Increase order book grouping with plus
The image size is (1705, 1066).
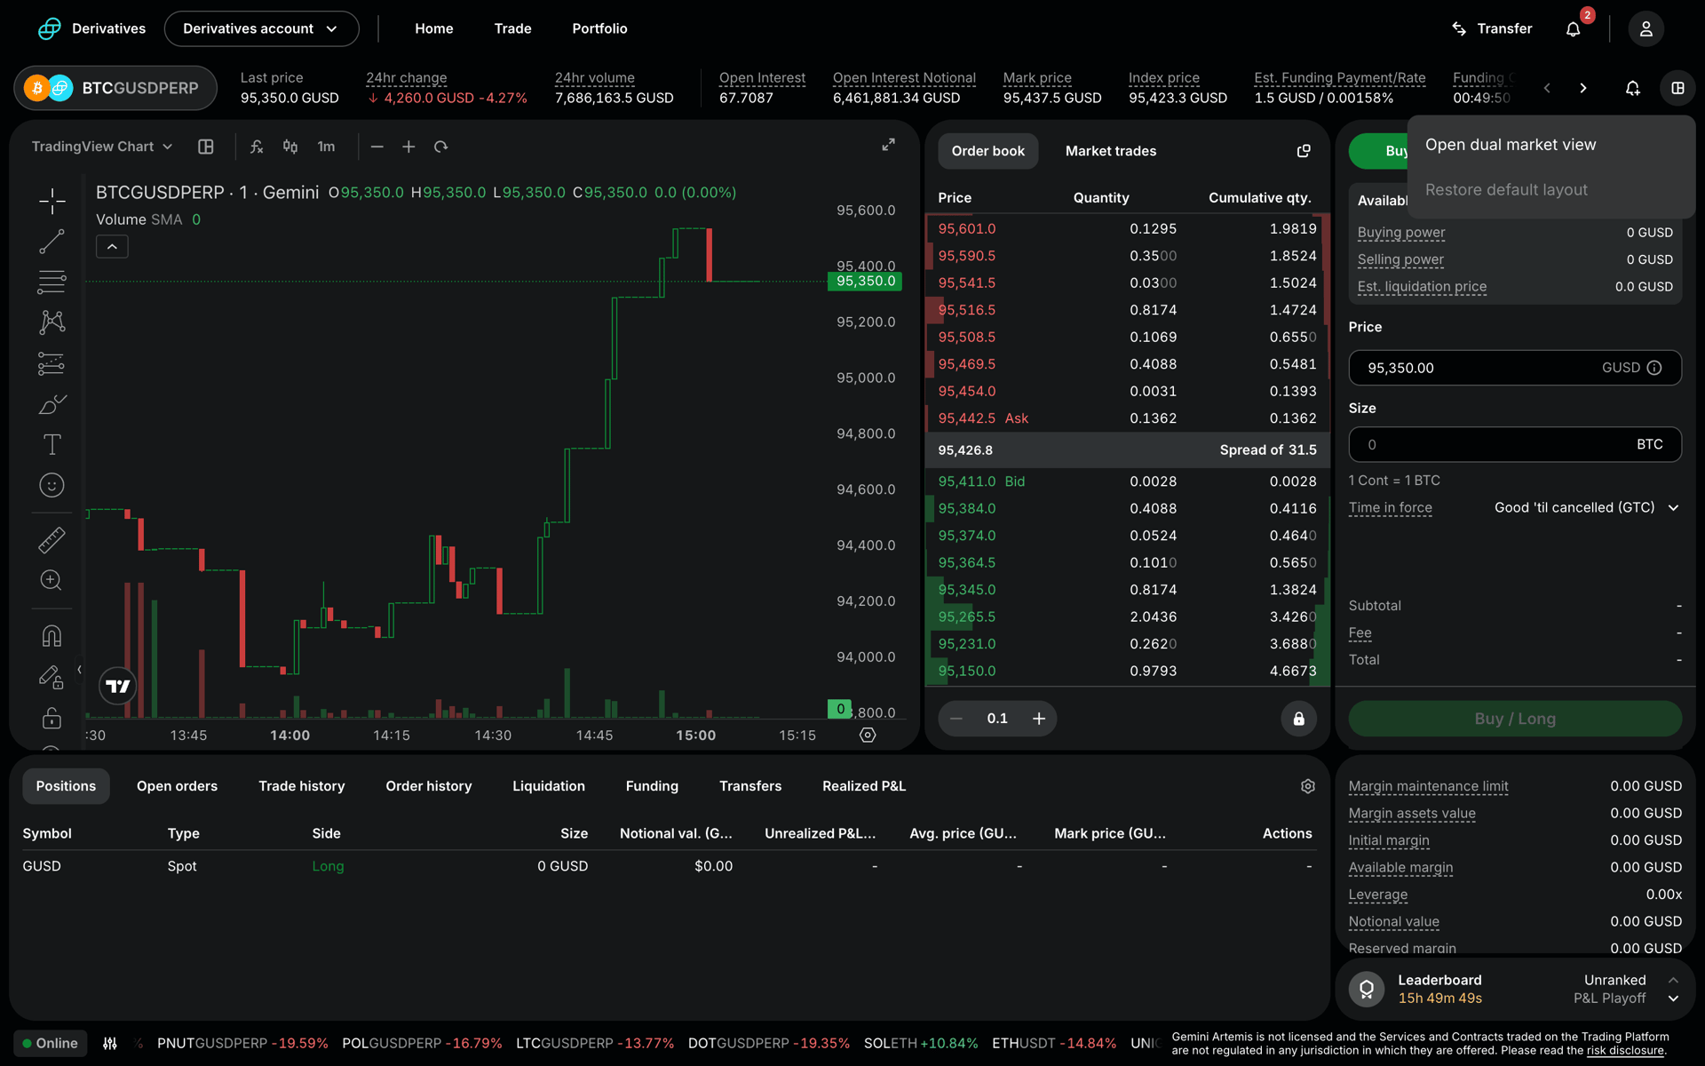coord(1039,719)
